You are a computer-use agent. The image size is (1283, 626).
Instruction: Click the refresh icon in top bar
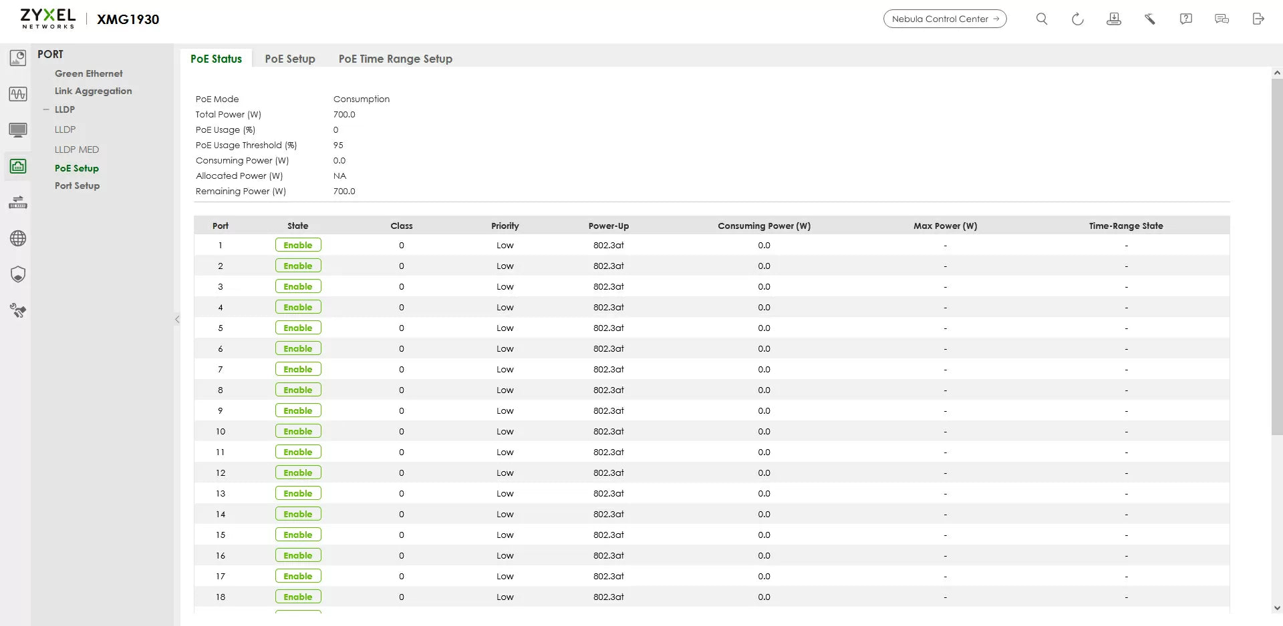1077,19
